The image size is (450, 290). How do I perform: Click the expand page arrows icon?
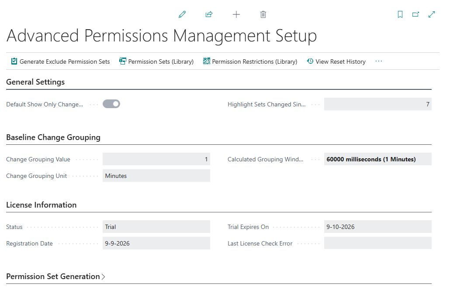click(432, 14)
